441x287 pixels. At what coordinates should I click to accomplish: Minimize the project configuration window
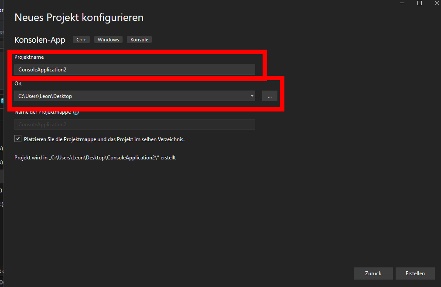(400, 3)
